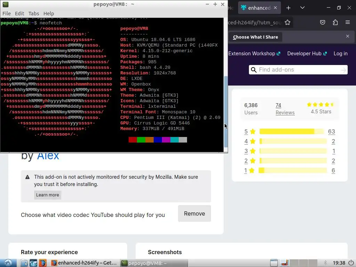Click the 2 count for 4 stars
This screenshot has width=356, height=267.
pos(333,141)
